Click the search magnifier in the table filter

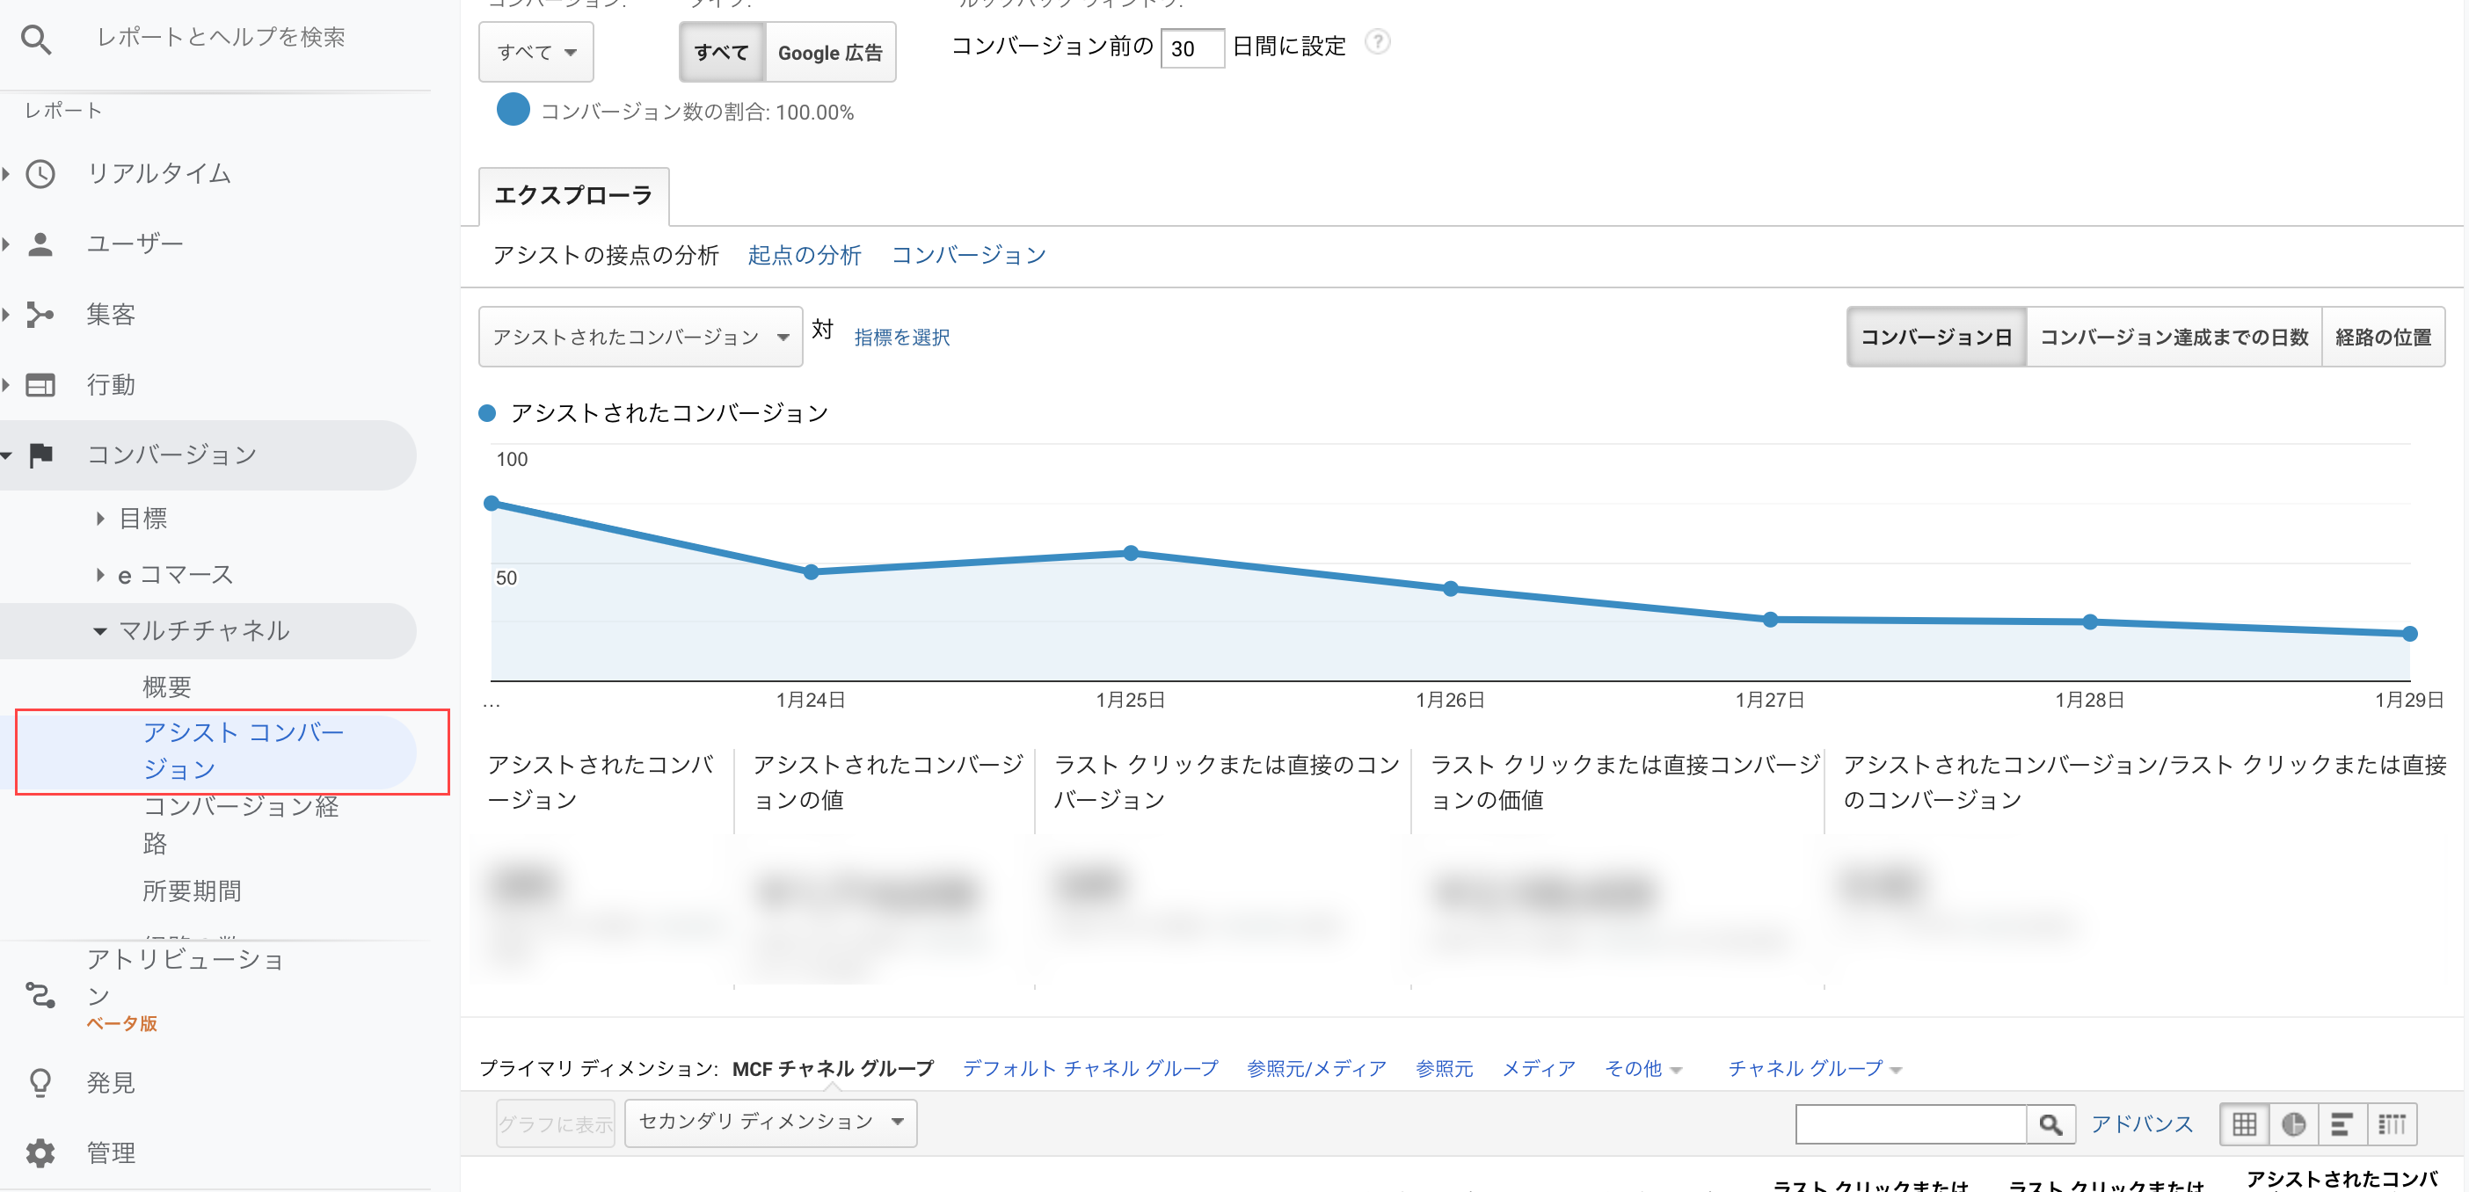click(2051, 1123)
